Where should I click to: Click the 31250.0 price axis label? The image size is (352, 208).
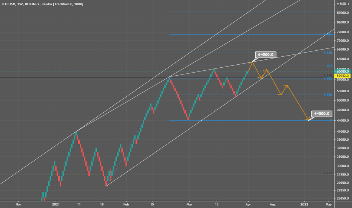343,174
